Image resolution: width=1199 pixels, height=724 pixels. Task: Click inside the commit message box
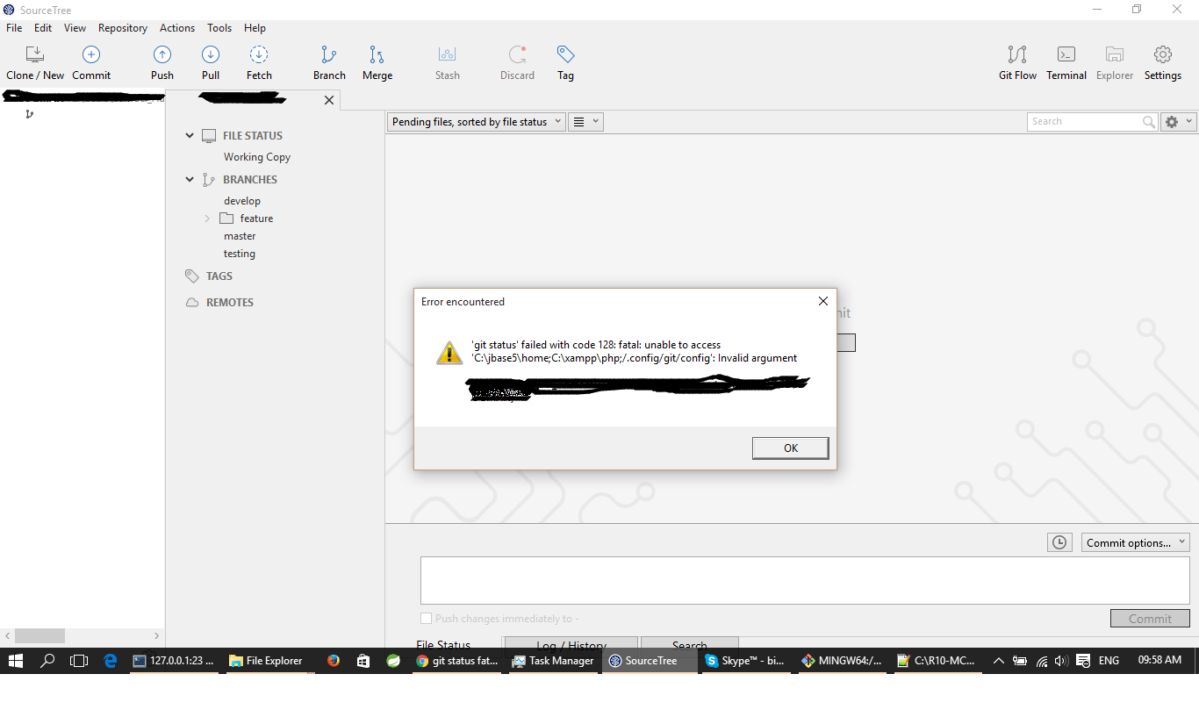pyautogui.click(x=805, y=580)
